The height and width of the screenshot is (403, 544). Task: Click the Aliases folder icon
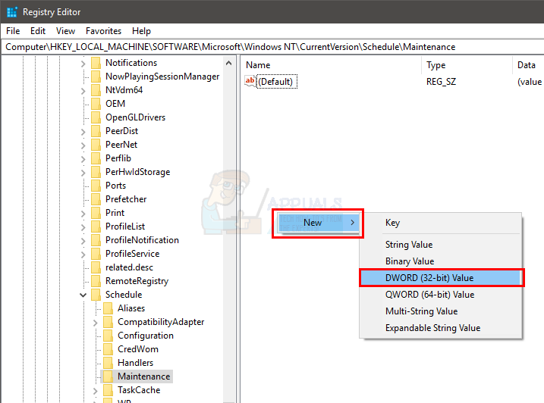(x=108, y=308)
